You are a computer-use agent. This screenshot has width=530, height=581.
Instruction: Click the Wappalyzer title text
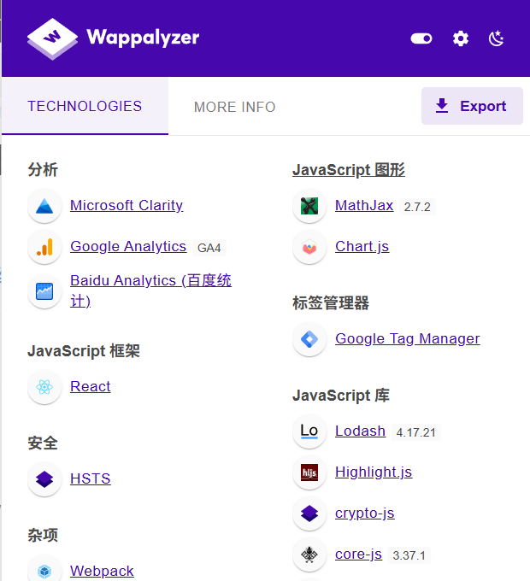143,38
